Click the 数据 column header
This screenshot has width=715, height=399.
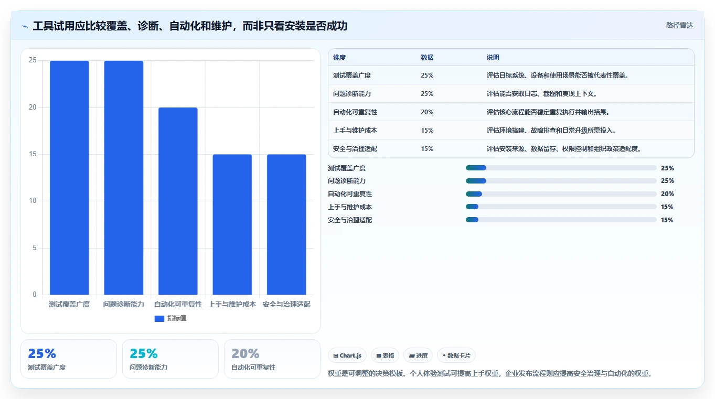427,58
